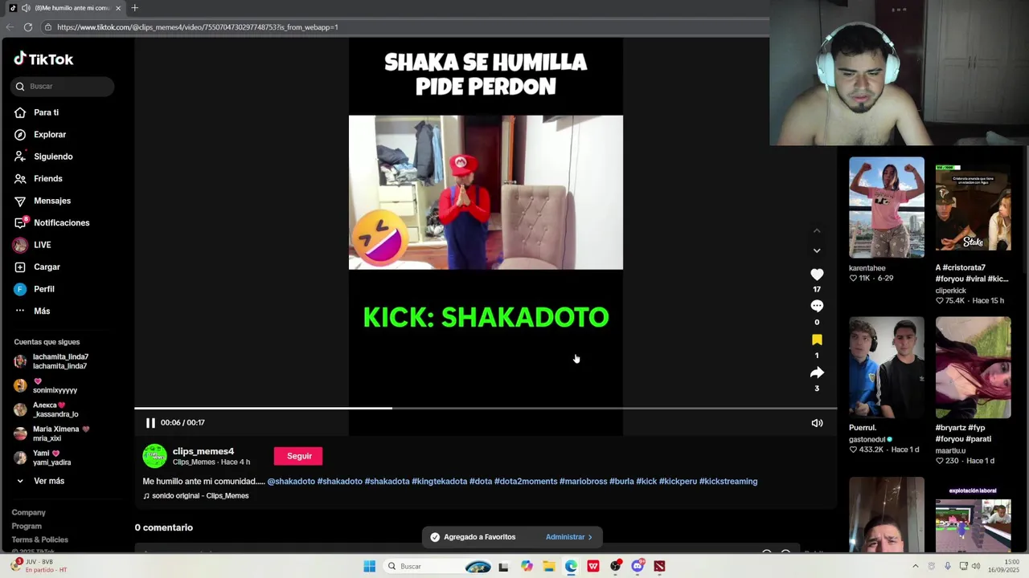Click the Program footer link

[x=27, y=526]
